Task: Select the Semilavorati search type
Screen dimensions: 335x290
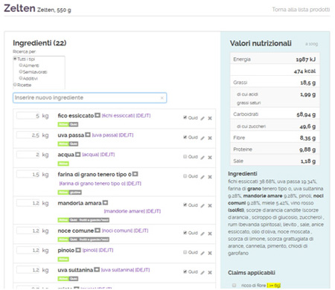Action: click(x=21, y=71)
